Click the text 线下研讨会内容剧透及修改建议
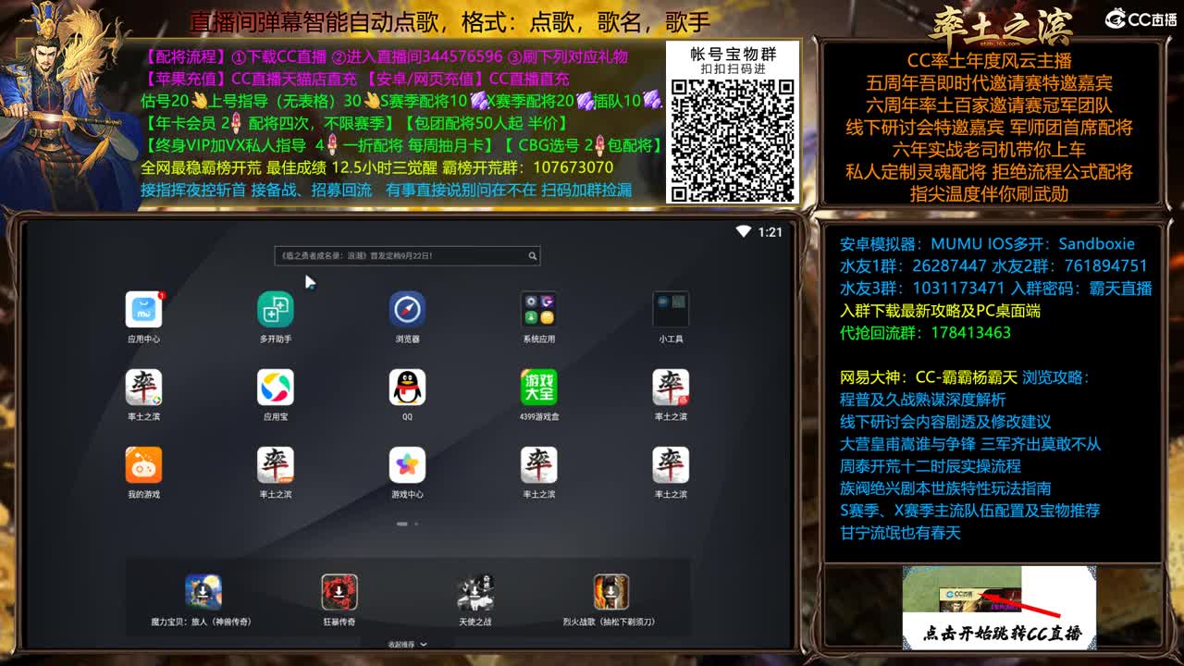 coord(945,422)
